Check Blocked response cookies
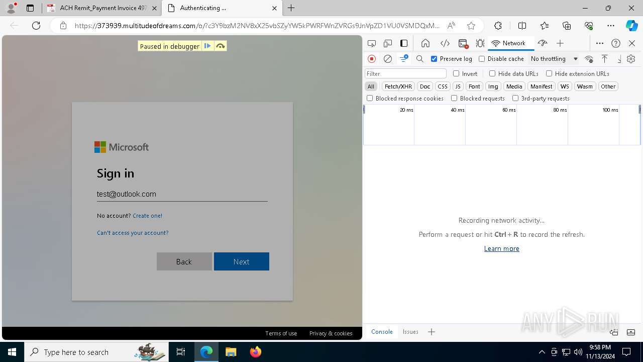This screenshot has height=362, width=643. point(370,99)
